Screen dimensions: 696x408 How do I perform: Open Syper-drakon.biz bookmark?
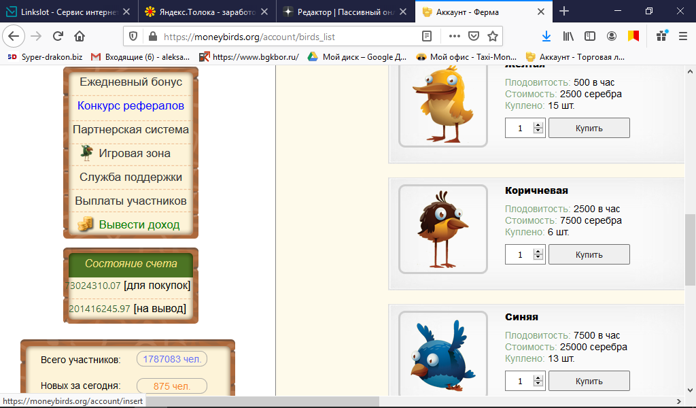pos(45,57)
